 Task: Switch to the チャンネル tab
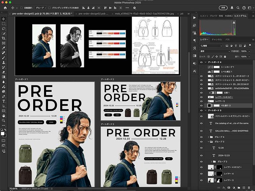217,39
